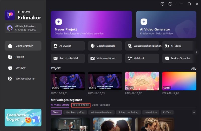The width and height of the screenshot is (201, 131).
Task: Show all projects via Alle link
Action: tap(193, 69)
